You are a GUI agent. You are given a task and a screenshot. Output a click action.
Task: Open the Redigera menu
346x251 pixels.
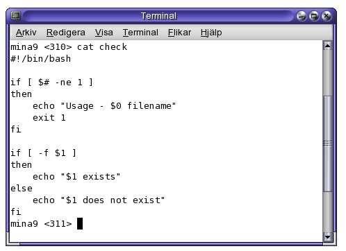click(66, 33)
